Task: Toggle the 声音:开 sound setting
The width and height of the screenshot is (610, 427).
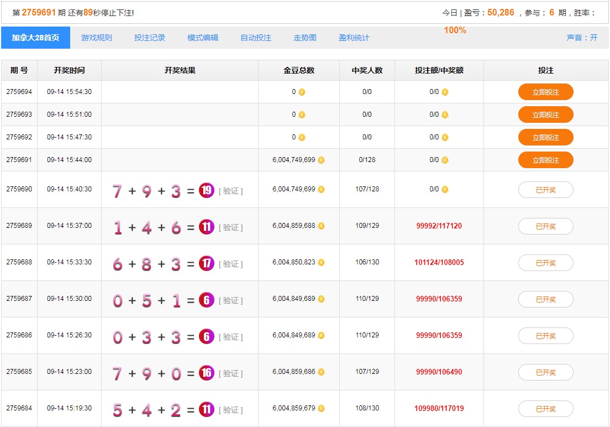Action: click(x=582, y=38)
